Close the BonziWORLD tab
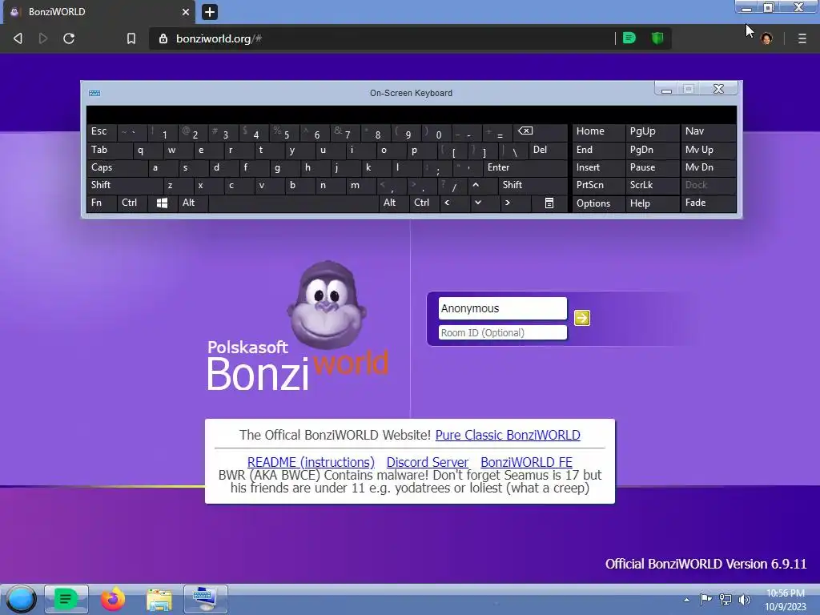This screenshot has width=820, height=615. 186,11
